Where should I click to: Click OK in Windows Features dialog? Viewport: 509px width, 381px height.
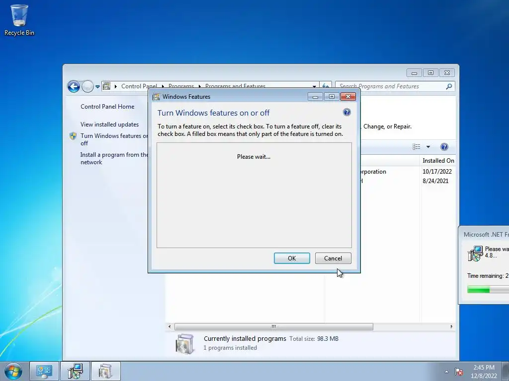[292, 258]
